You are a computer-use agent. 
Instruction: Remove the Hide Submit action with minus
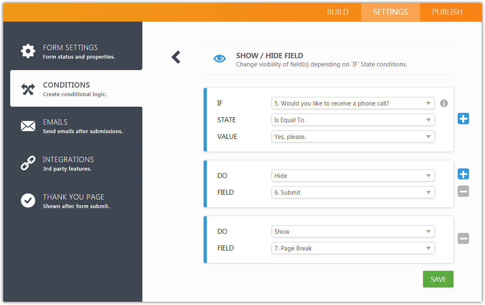click(x=463, y=191)
